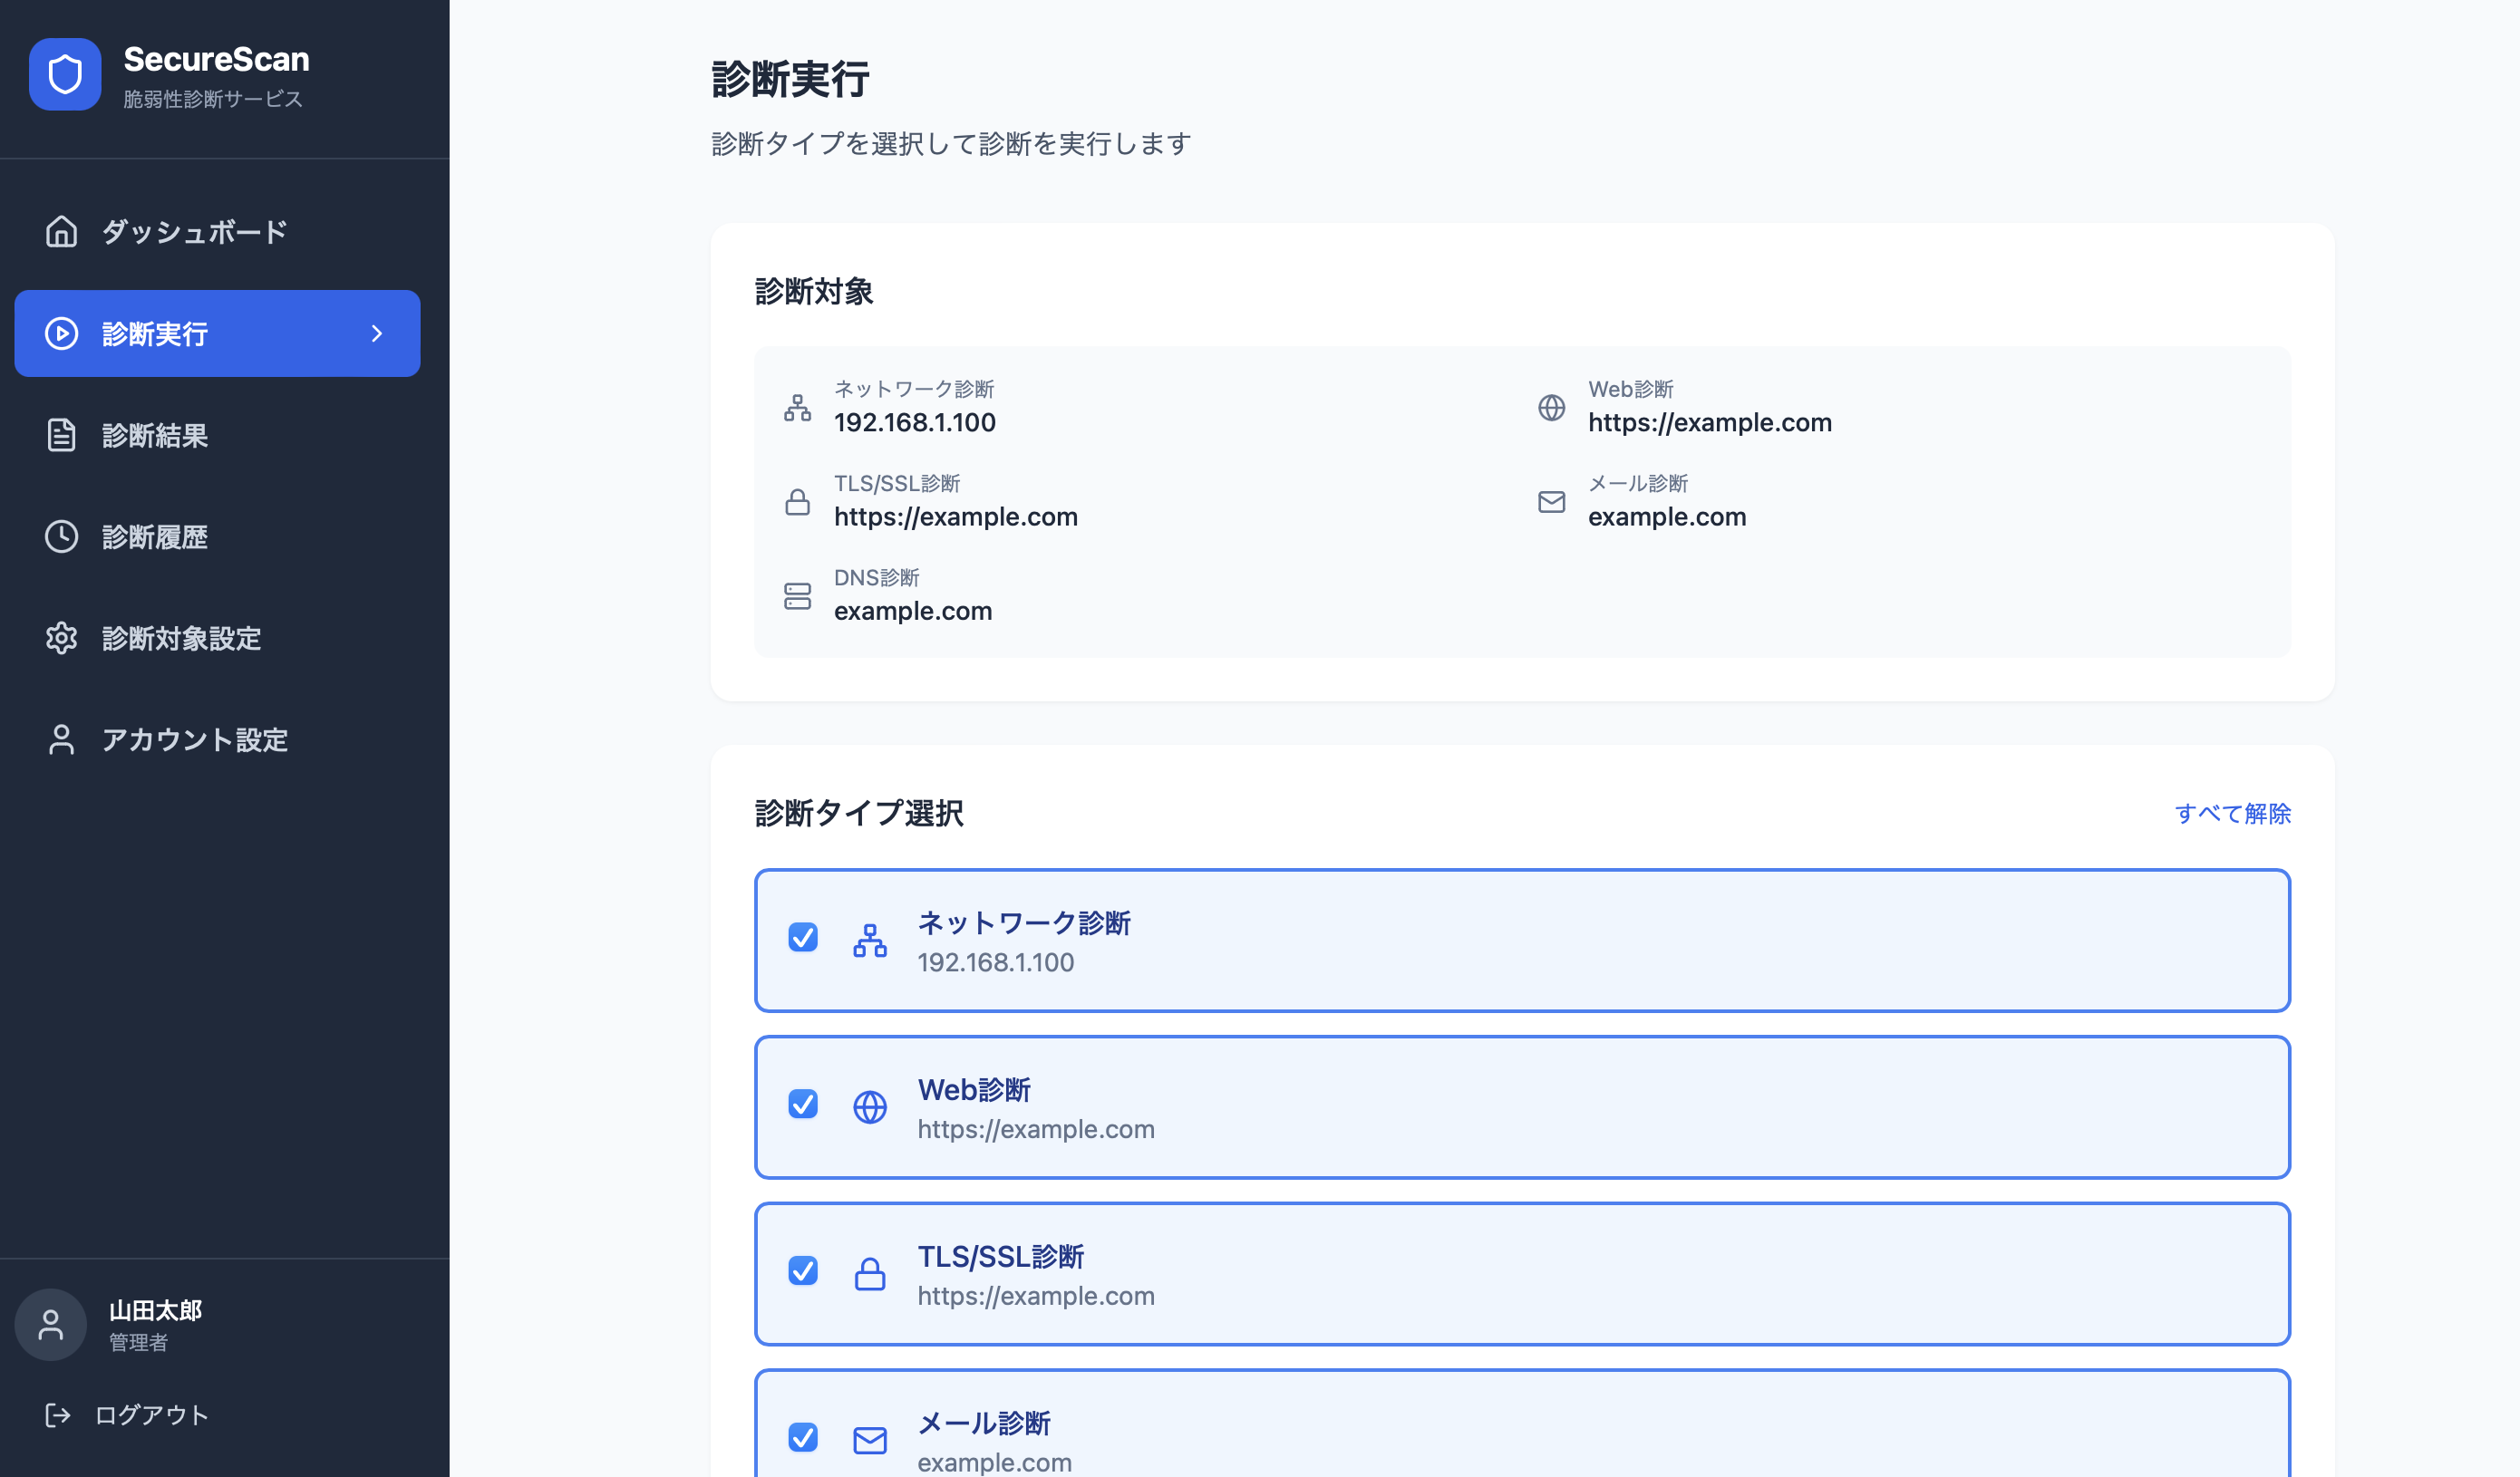Screen dimensions: 2520x1477
Task: Click the 診断実行 page title
Action: click(x=790, y=80)
